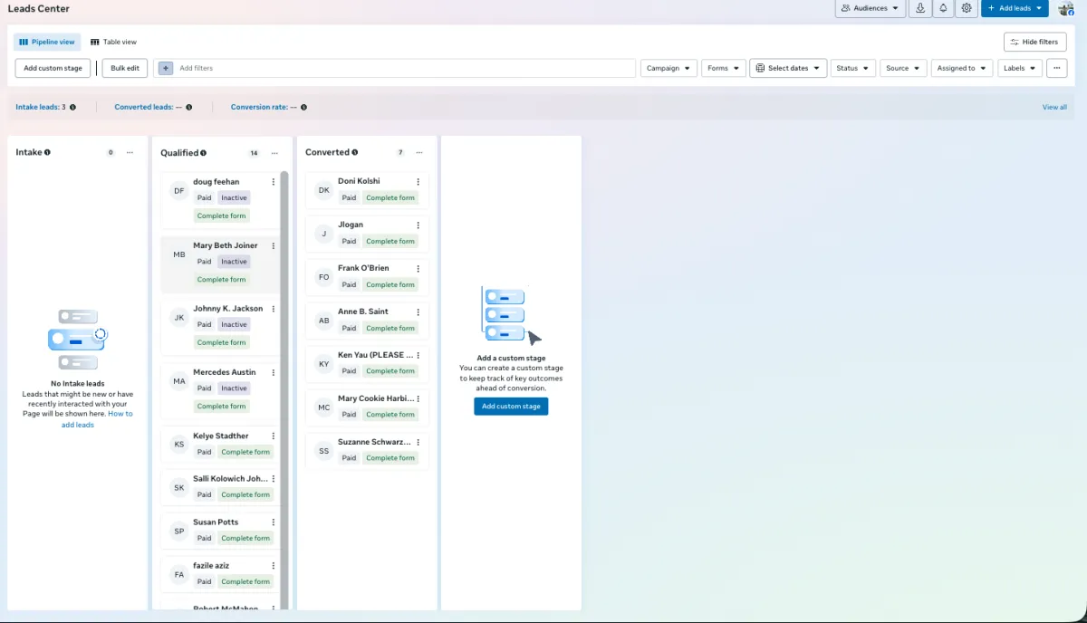This screenshot has height=623, width=1087.
Task: Open options menu for Frank O'Brien card
Action: [418, 268]
